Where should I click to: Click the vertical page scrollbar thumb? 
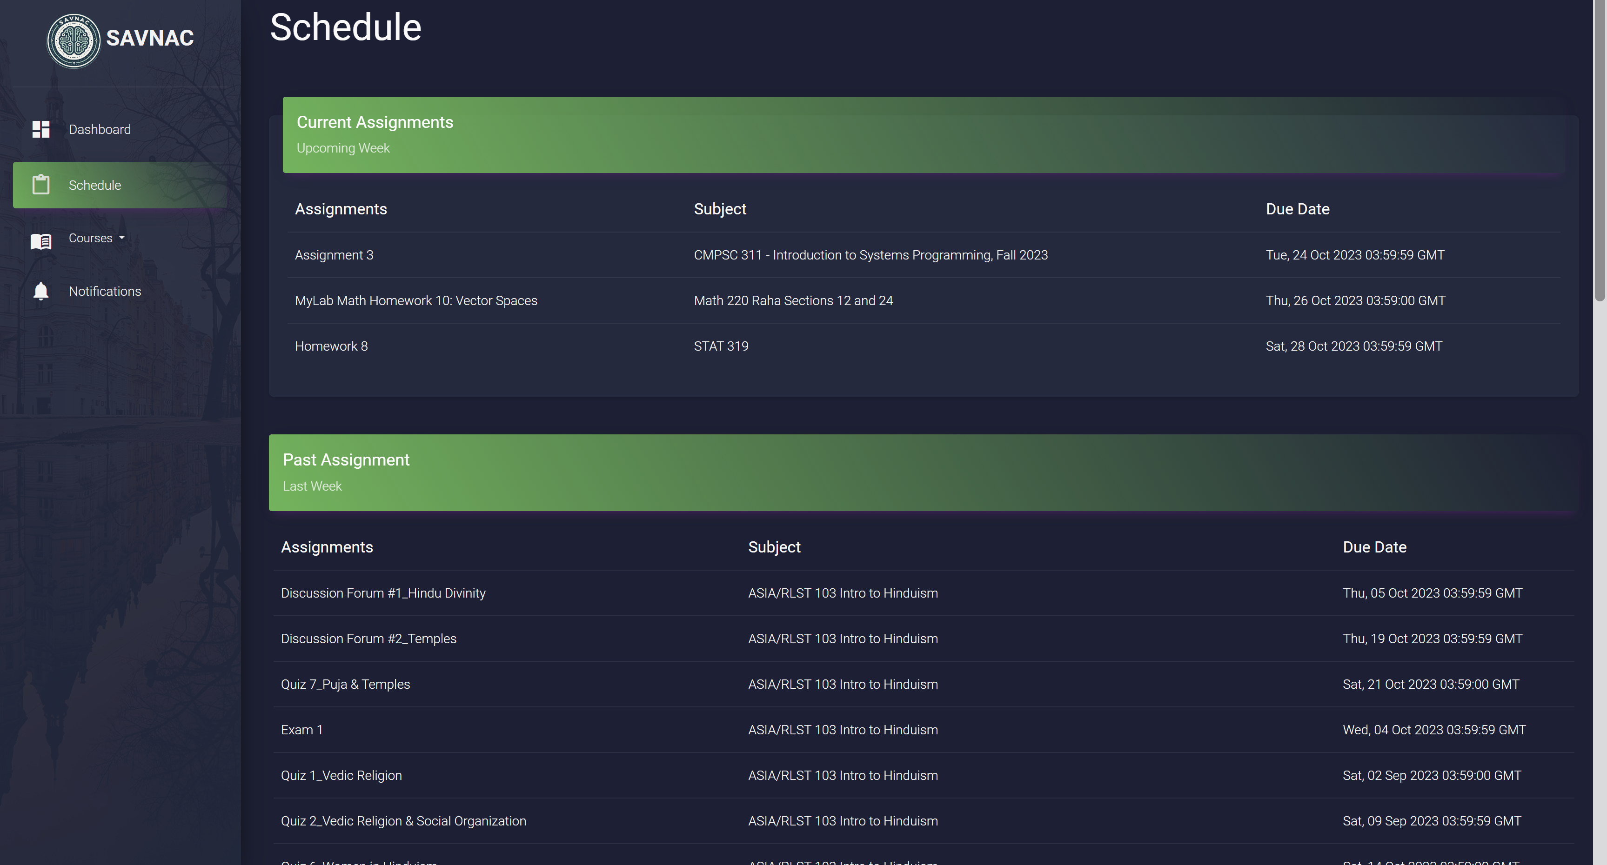click(1600, 150)
